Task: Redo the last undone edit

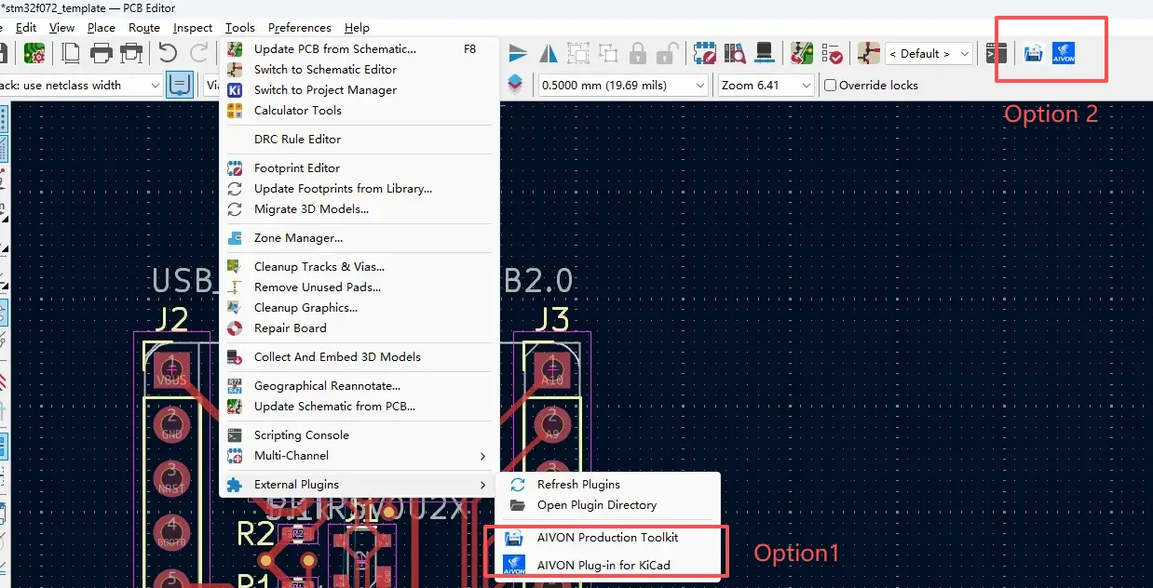Action: [199, 53]
